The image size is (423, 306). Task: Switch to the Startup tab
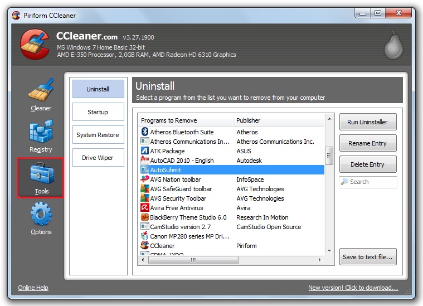(98, 111)
